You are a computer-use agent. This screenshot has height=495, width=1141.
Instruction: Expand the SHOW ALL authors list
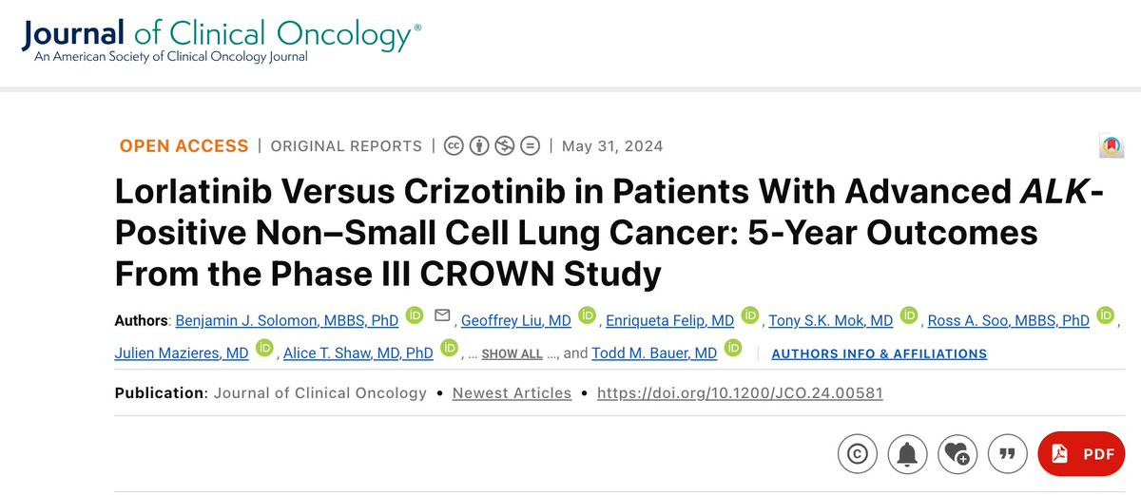(x=512, y=353)
